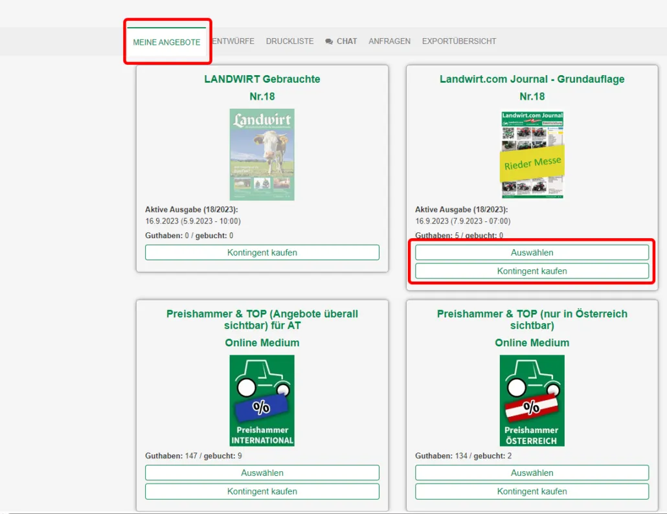Click 'Online Medium' under Preishammer Österreich

tap(532, 342)
